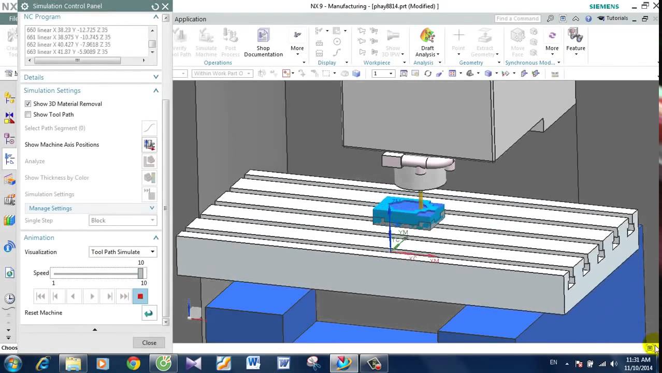Click the snap point selection toolbar icon

[286, 74]
